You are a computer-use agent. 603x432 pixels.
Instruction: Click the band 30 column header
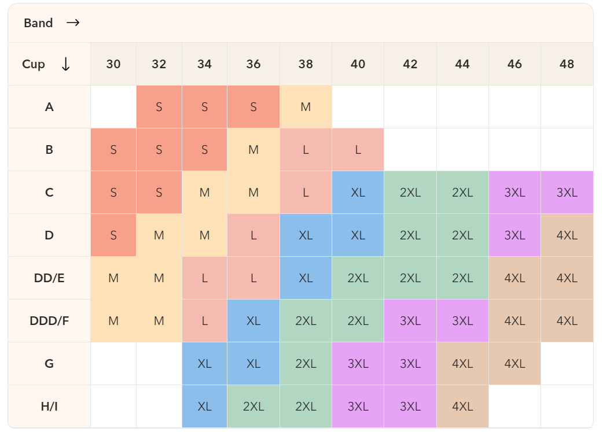pyautogui.click(x=113, y=64)
